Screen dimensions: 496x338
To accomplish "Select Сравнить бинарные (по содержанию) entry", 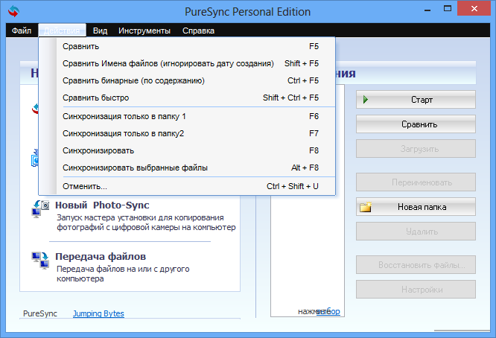I will (133, 80).
